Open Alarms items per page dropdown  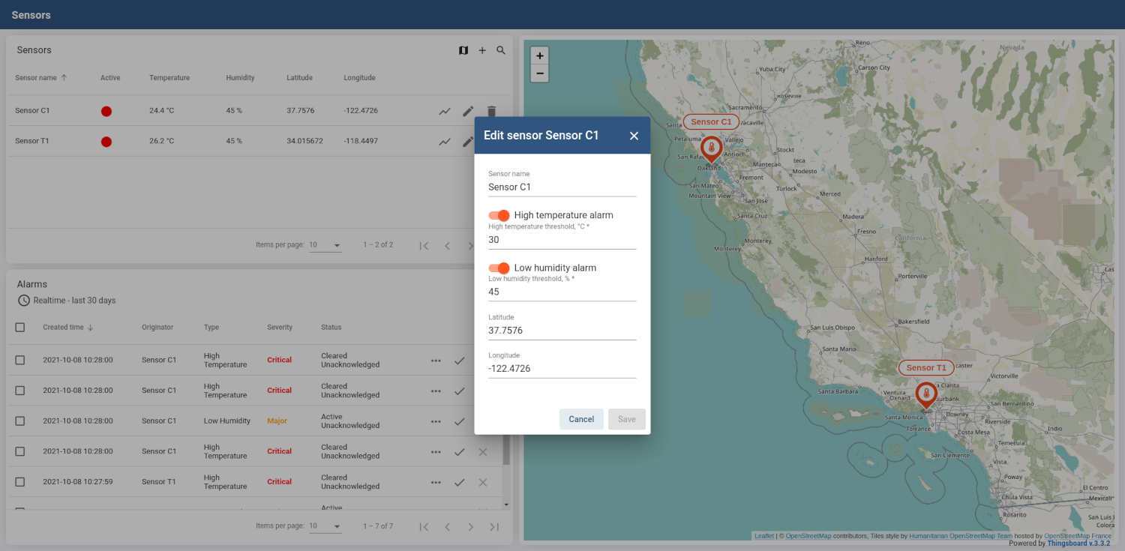click(325, 526)
